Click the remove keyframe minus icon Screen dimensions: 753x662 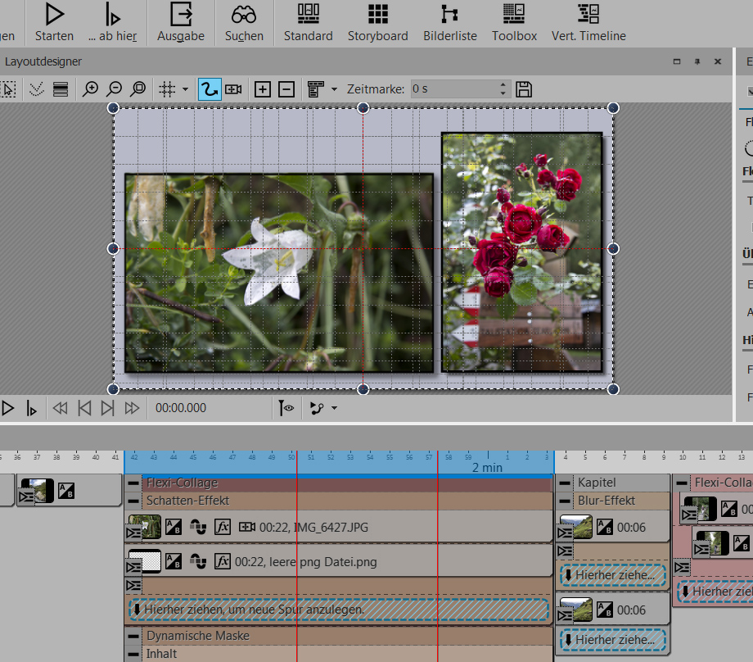pos(286,89)
